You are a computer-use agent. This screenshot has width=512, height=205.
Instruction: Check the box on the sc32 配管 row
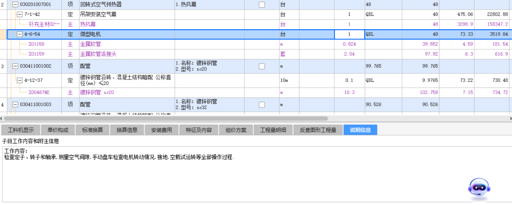point(262,104)
